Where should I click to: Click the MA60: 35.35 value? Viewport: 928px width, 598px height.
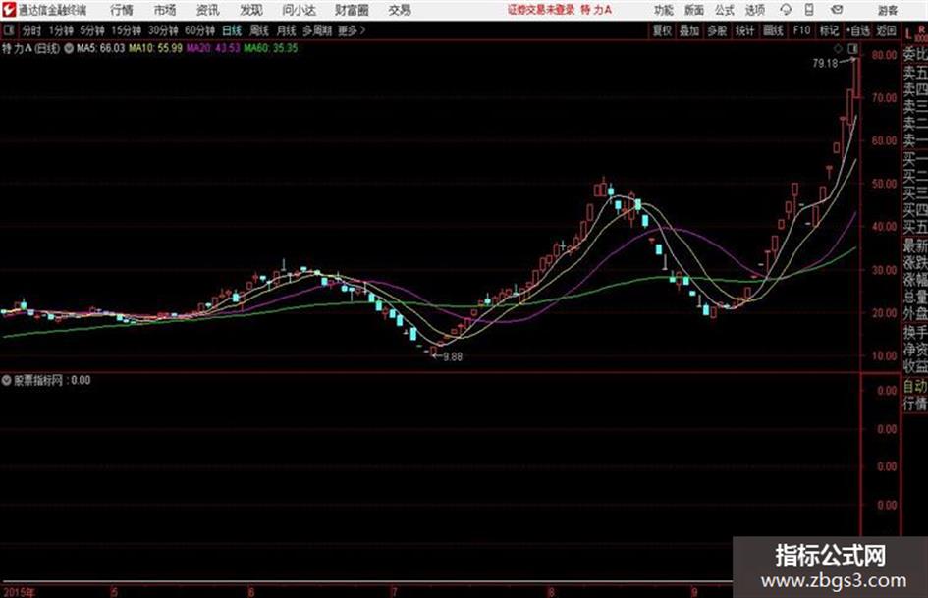[x=270, y=48]
